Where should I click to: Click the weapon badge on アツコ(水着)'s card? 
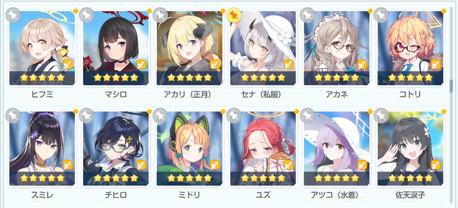coord(362,165)
